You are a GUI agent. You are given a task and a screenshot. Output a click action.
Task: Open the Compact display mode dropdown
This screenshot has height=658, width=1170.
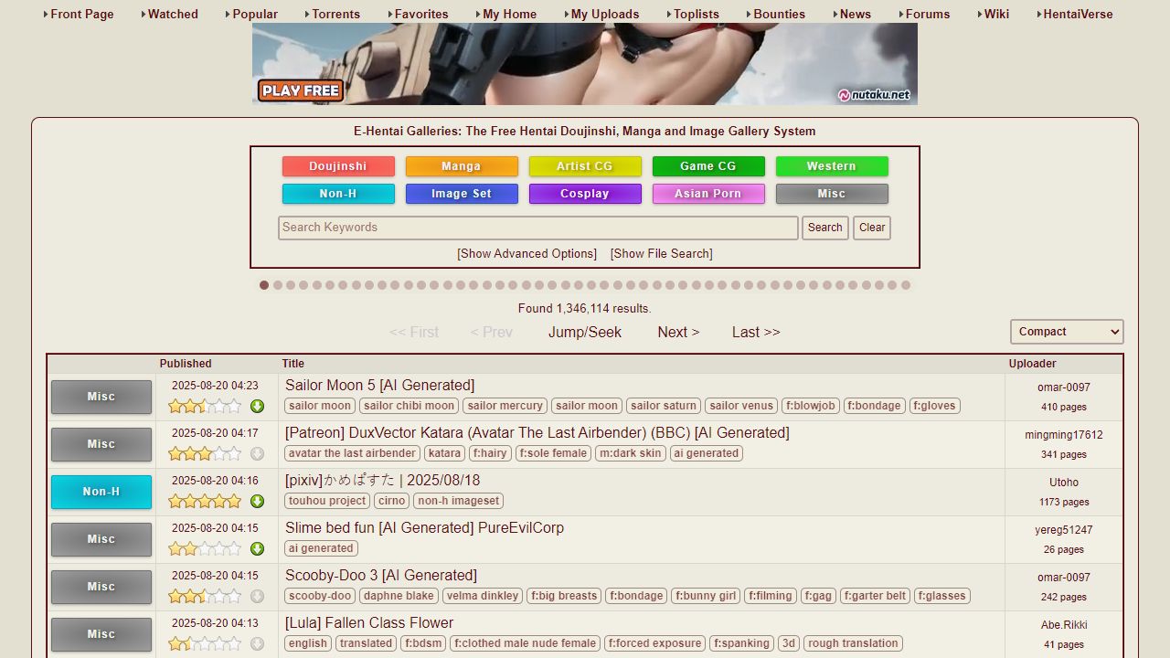(x=1067, y=332)
